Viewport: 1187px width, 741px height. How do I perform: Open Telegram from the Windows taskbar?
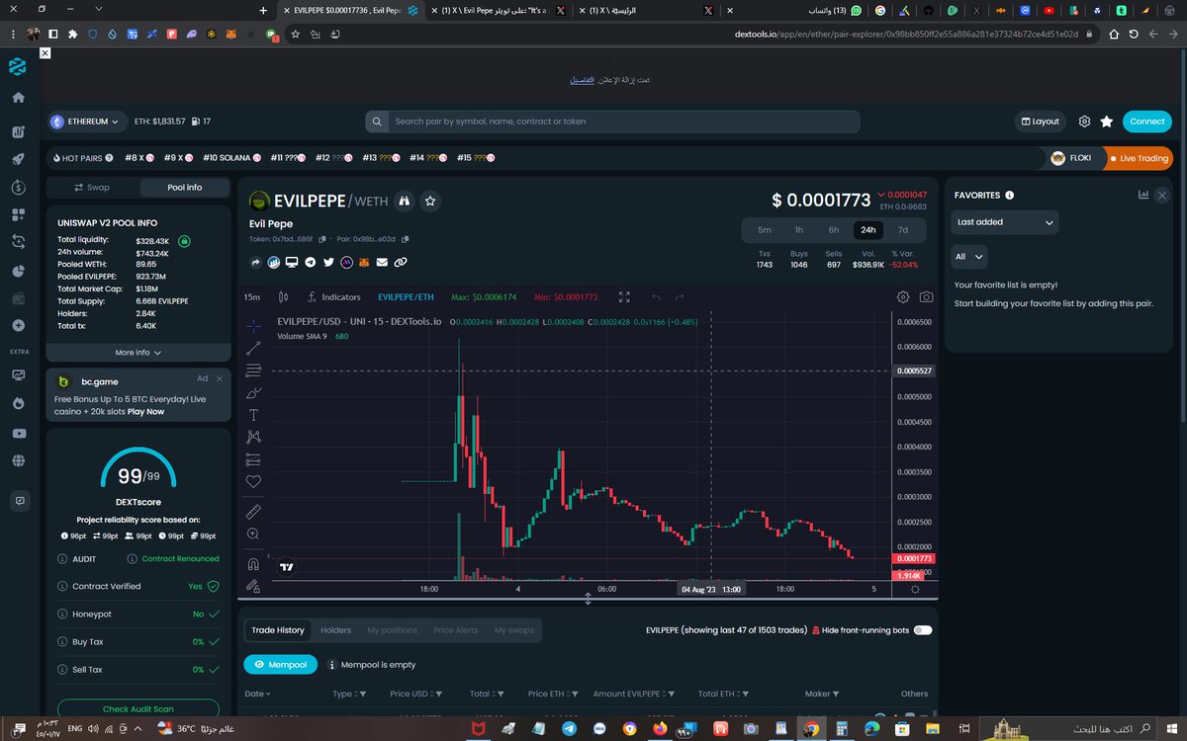pos(569,729)
